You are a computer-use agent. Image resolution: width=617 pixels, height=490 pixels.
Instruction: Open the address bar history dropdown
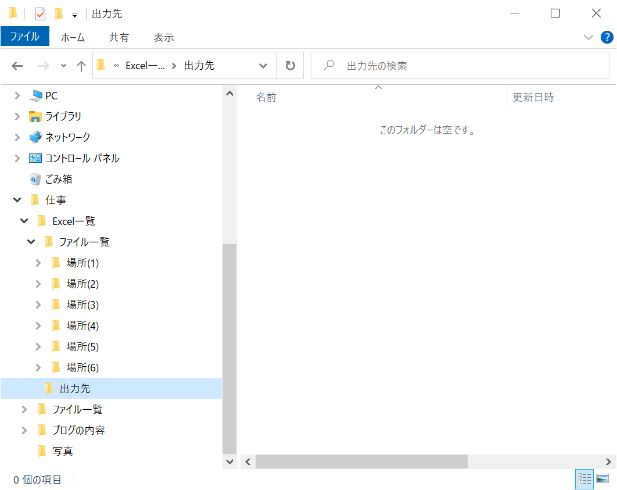(x=263, y=66)
